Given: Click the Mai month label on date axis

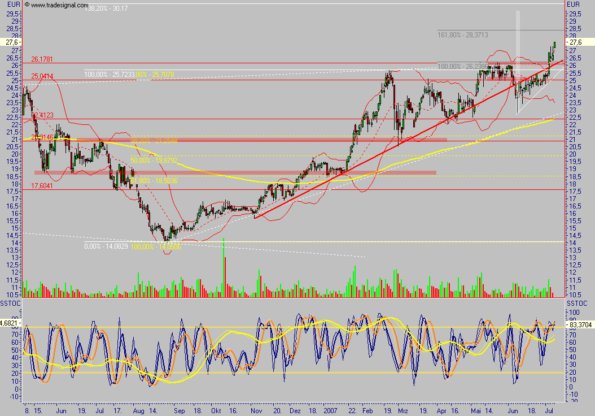Looking at the screenshot, I should (476, 411).
